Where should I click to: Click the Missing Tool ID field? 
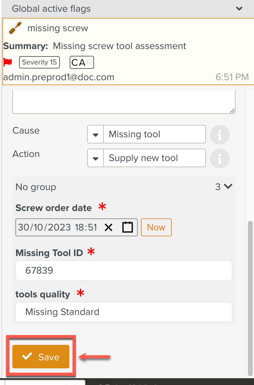pos(124,271)
